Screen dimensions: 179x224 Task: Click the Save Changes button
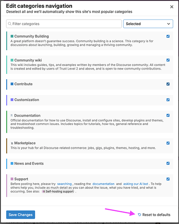tap(21, 215)
